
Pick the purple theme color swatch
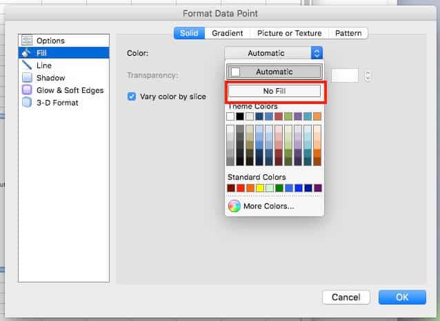[x=298, y=116]
